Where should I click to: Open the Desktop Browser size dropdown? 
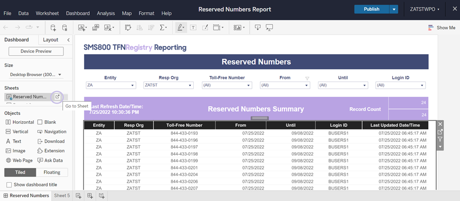tap(36, 75)
